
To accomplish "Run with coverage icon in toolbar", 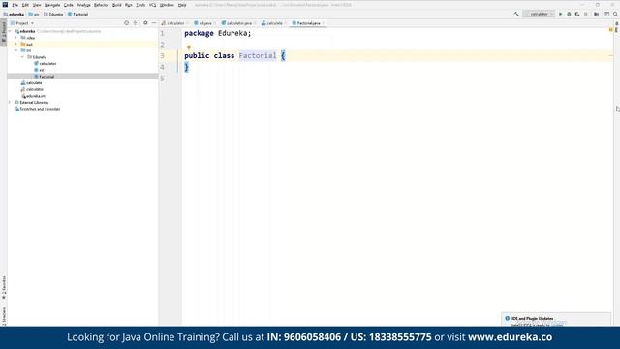I will point(577,14).
